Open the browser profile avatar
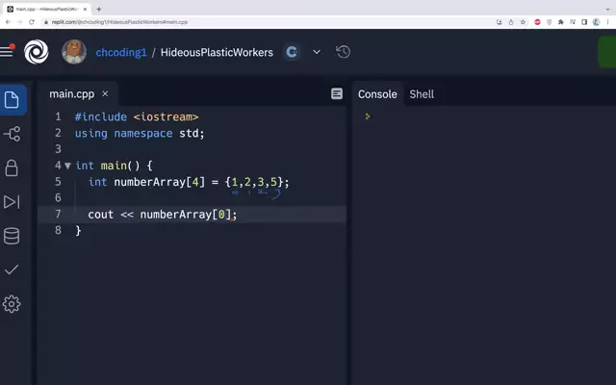 [596, 22]
